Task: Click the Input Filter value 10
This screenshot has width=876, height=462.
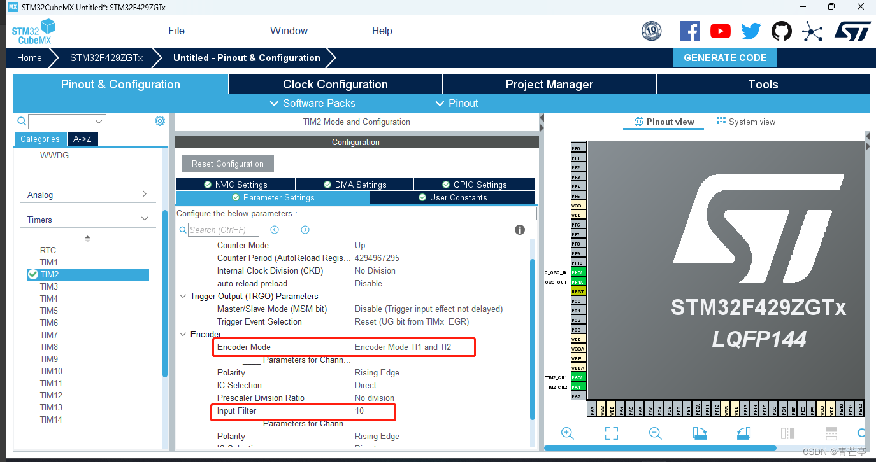Action: point(359,411)
